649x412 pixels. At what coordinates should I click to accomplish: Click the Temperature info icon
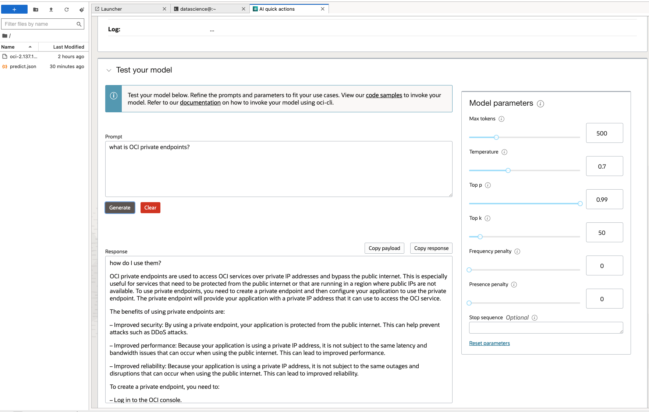pos(504,152)
